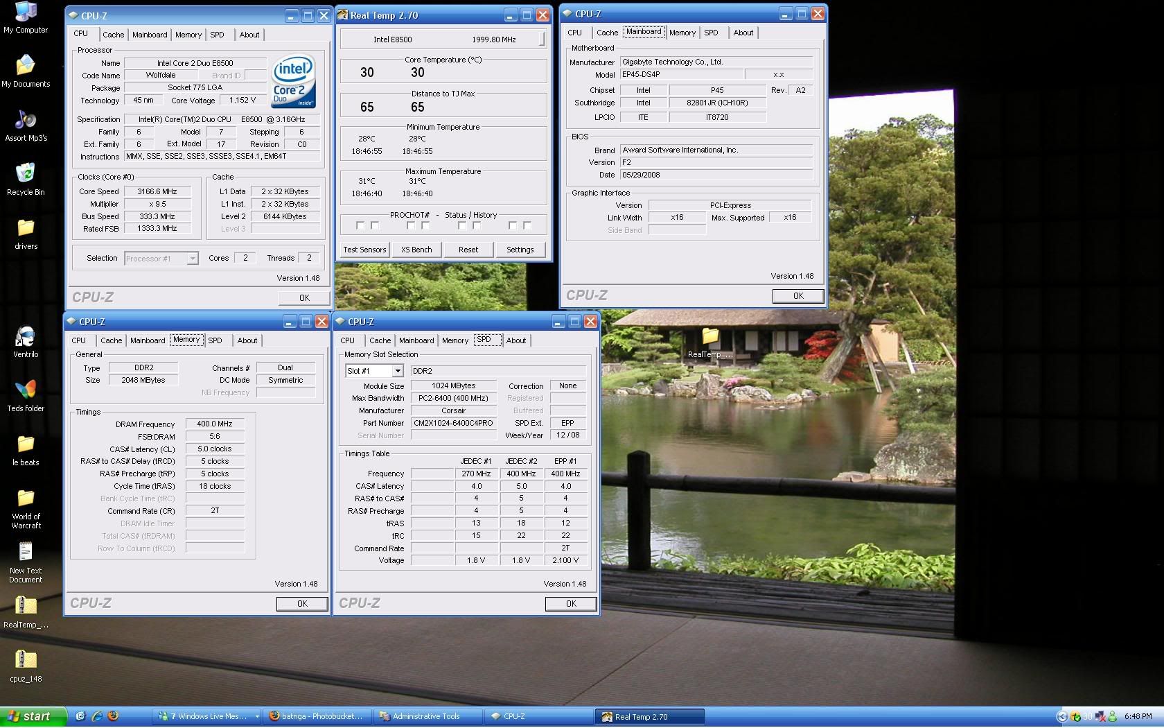The width and height of the screenshot is (1164, 728).
Task: Click the BIOS date 05/29/2008
Action: [x=716, y=175]
